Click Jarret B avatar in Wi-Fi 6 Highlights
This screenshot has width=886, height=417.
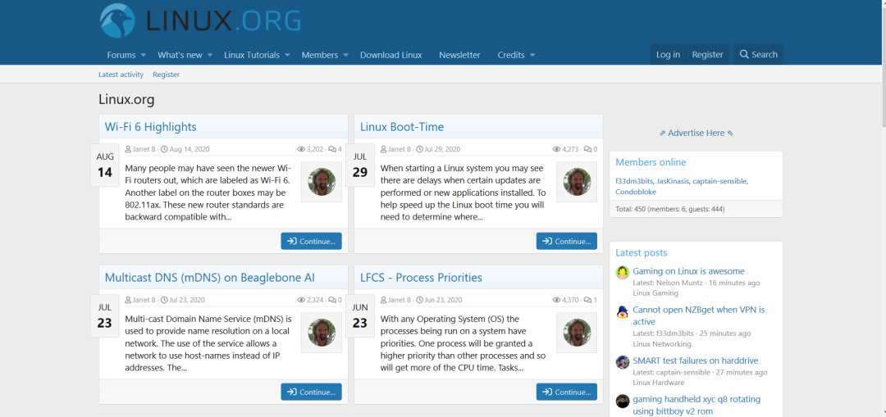(x=322, y=182)
